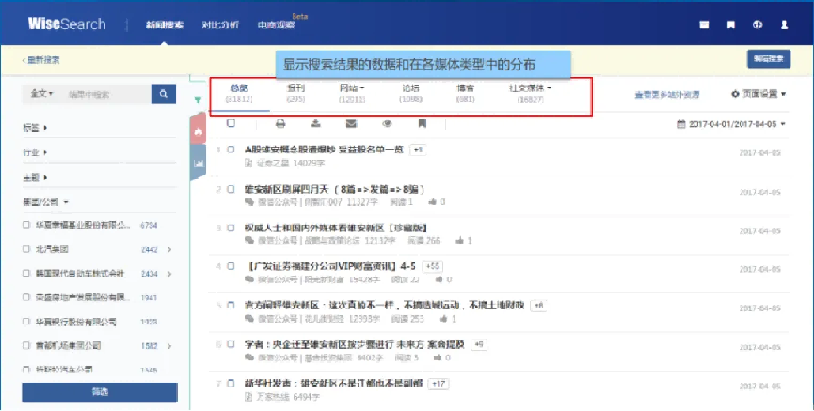
Task: Click the print icon in results toolbar
Action: coord(279,123)
